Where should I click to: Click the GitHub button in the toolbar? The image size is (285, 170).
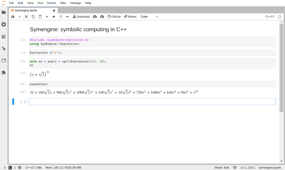pyautogui.click(x=114, y=17)
